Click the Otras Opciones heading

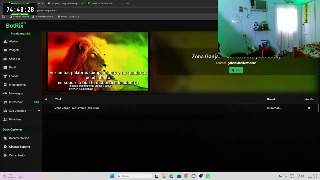click(12, 129)
